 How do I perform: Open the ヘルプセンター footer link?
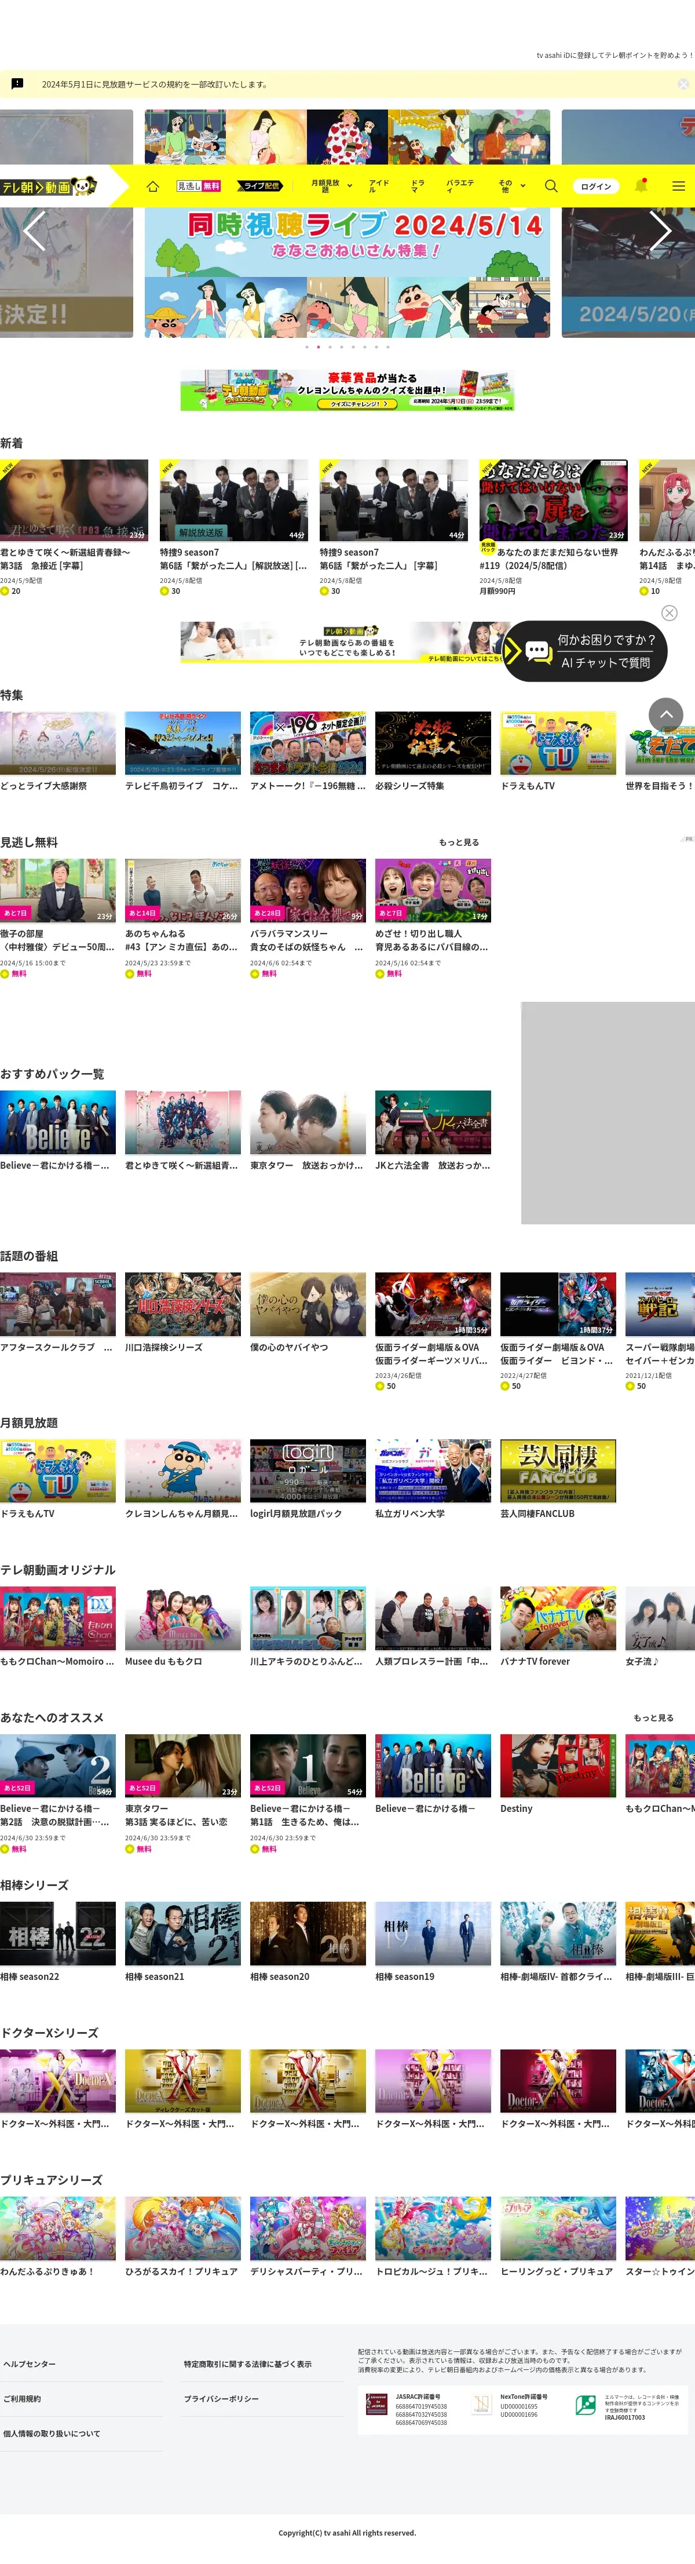pos(30,2363)
